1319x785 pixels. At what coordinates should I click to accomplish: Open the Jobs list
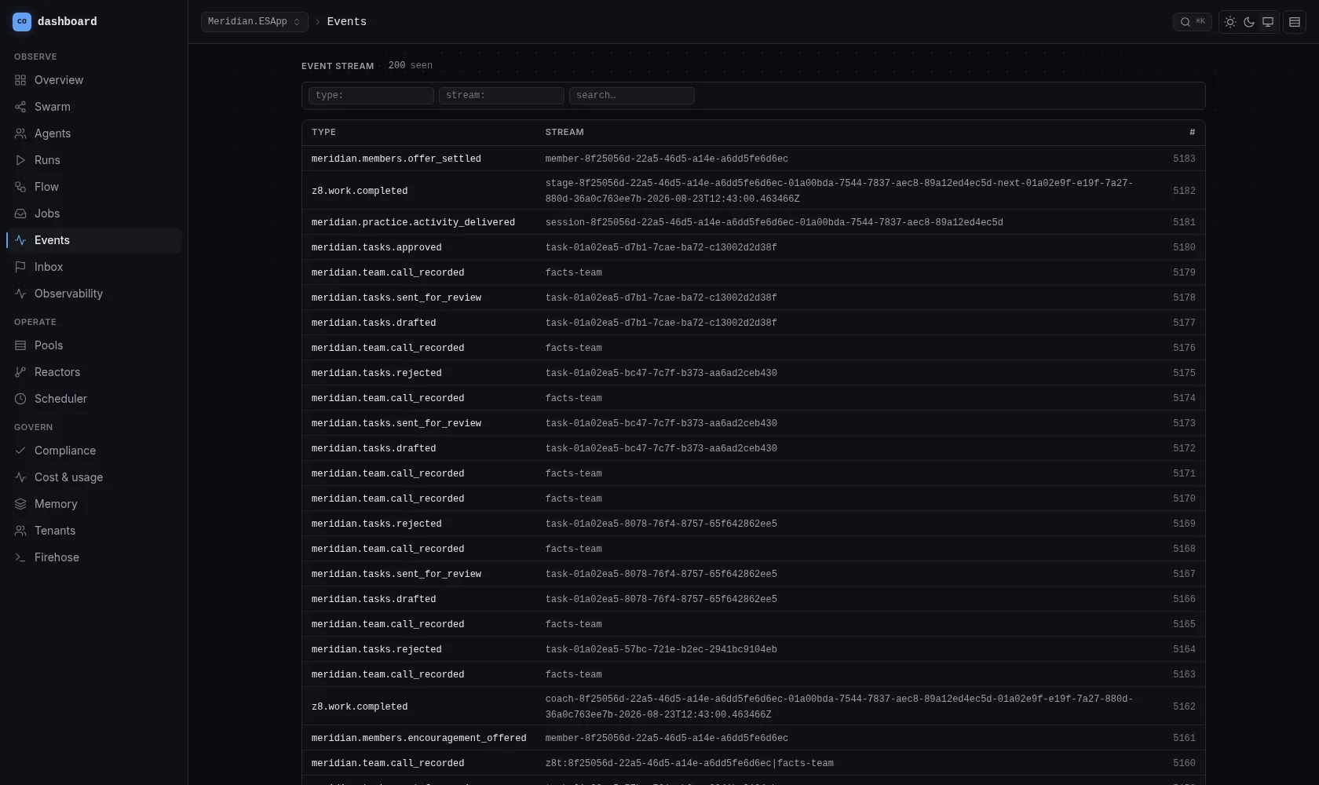(x=94, y=214)
